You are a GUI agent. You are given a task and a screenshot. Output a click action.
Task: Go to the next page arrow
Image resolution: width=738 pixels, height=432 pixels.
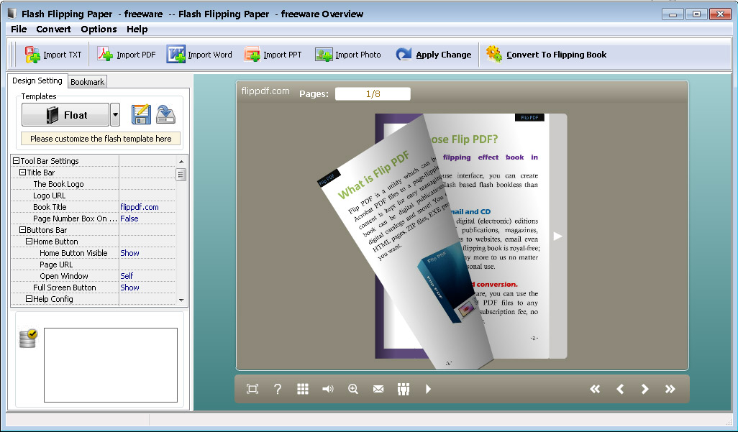tap(644, 389)
